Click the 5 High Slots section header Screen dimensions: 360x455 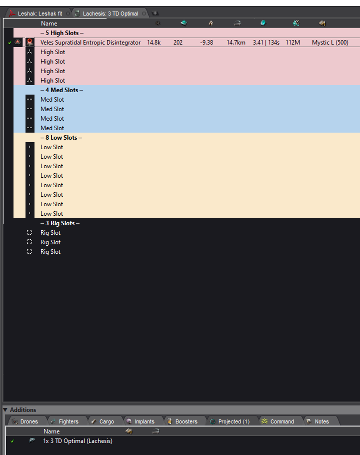[x=62, y=33]
